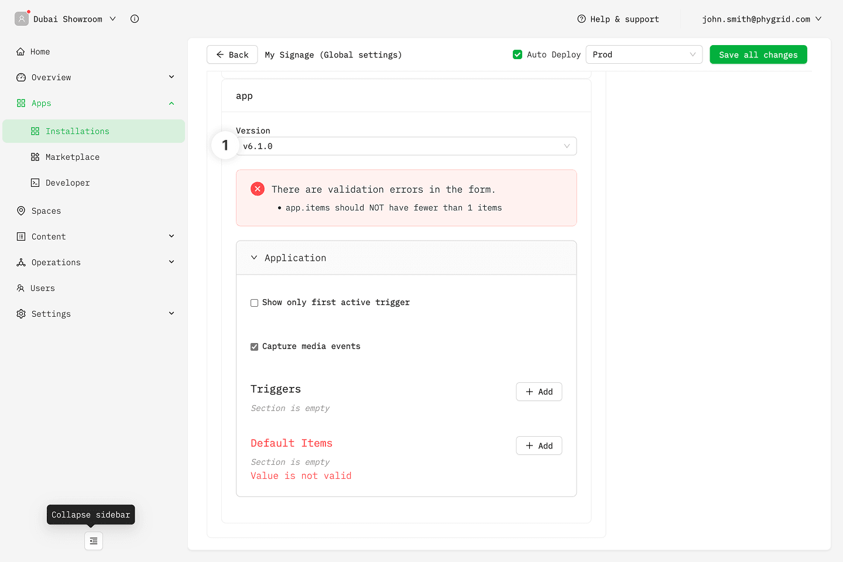Screen dimensions: 843x562
Task: Go Back to previous page
Action: pos(232,54)
